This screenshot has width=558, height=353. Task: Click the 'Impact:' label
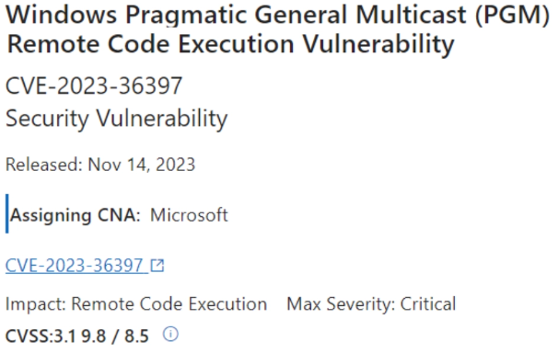36,304
